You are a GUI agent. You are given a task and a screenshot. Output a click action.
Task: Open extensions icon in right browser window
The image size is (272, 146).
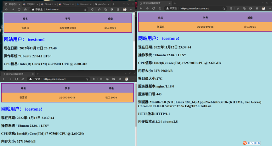click(x=230, y=8)
